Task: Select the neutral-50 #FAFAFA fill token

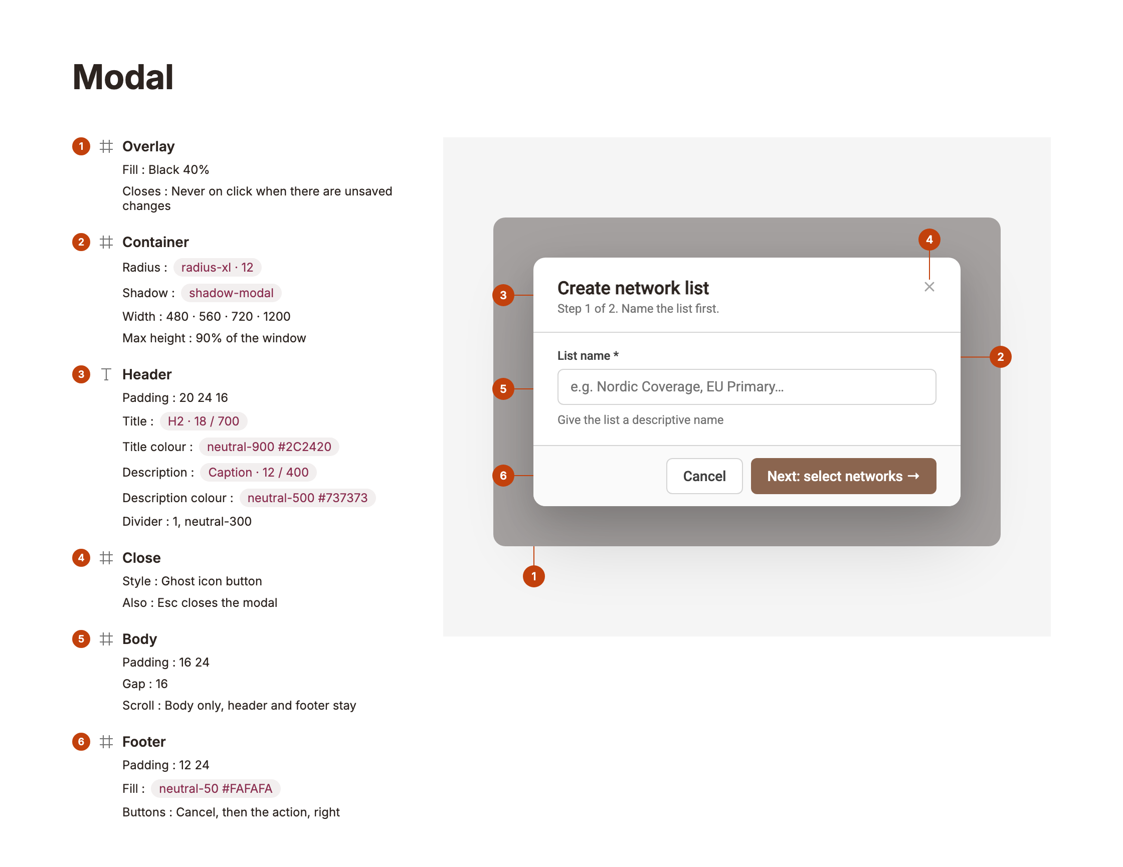Action: click(216, 788)
